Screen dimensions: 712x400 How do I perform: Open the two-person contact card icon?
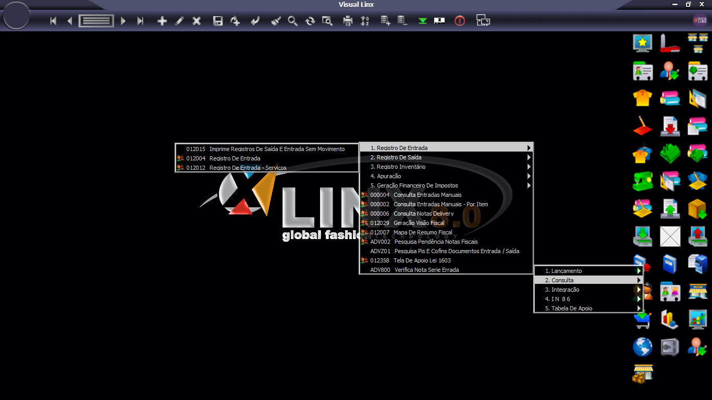[670, 291]
